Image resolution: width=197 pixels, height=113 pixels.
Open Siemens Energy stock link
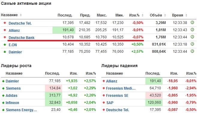pyautogui.click(x=21, y=110)
